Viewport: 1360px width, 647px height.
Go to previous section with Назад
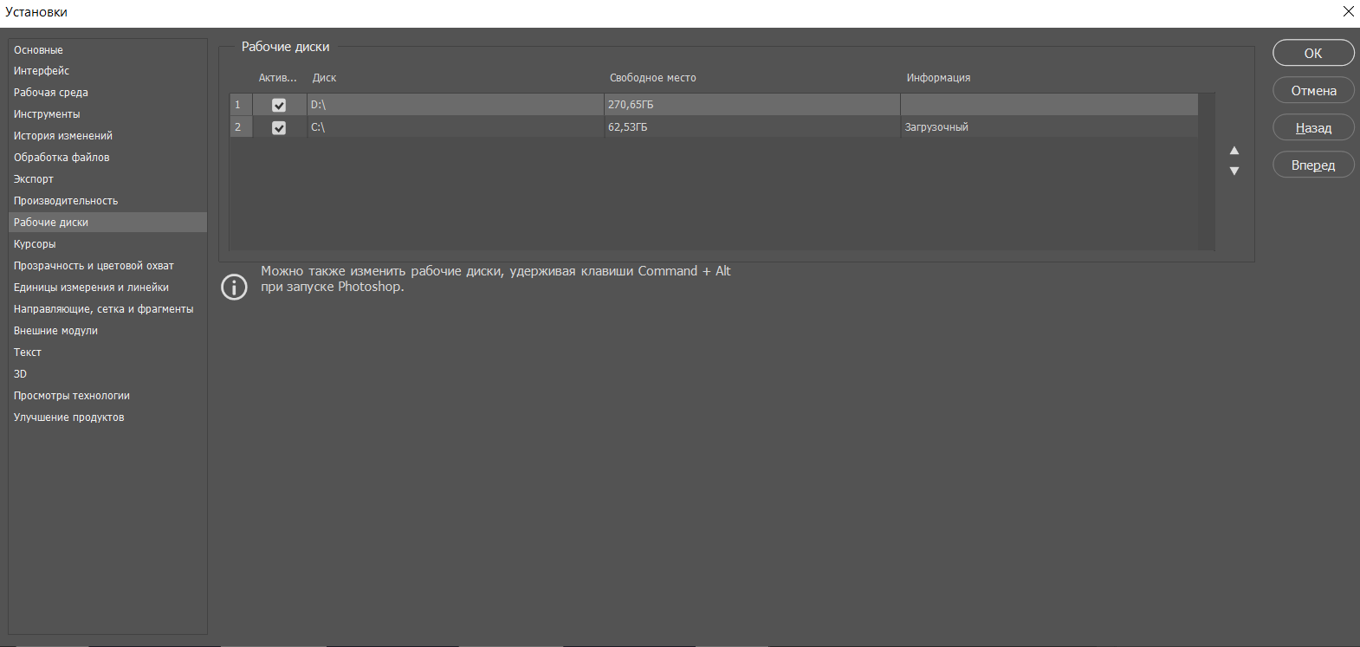point(1313,128)
